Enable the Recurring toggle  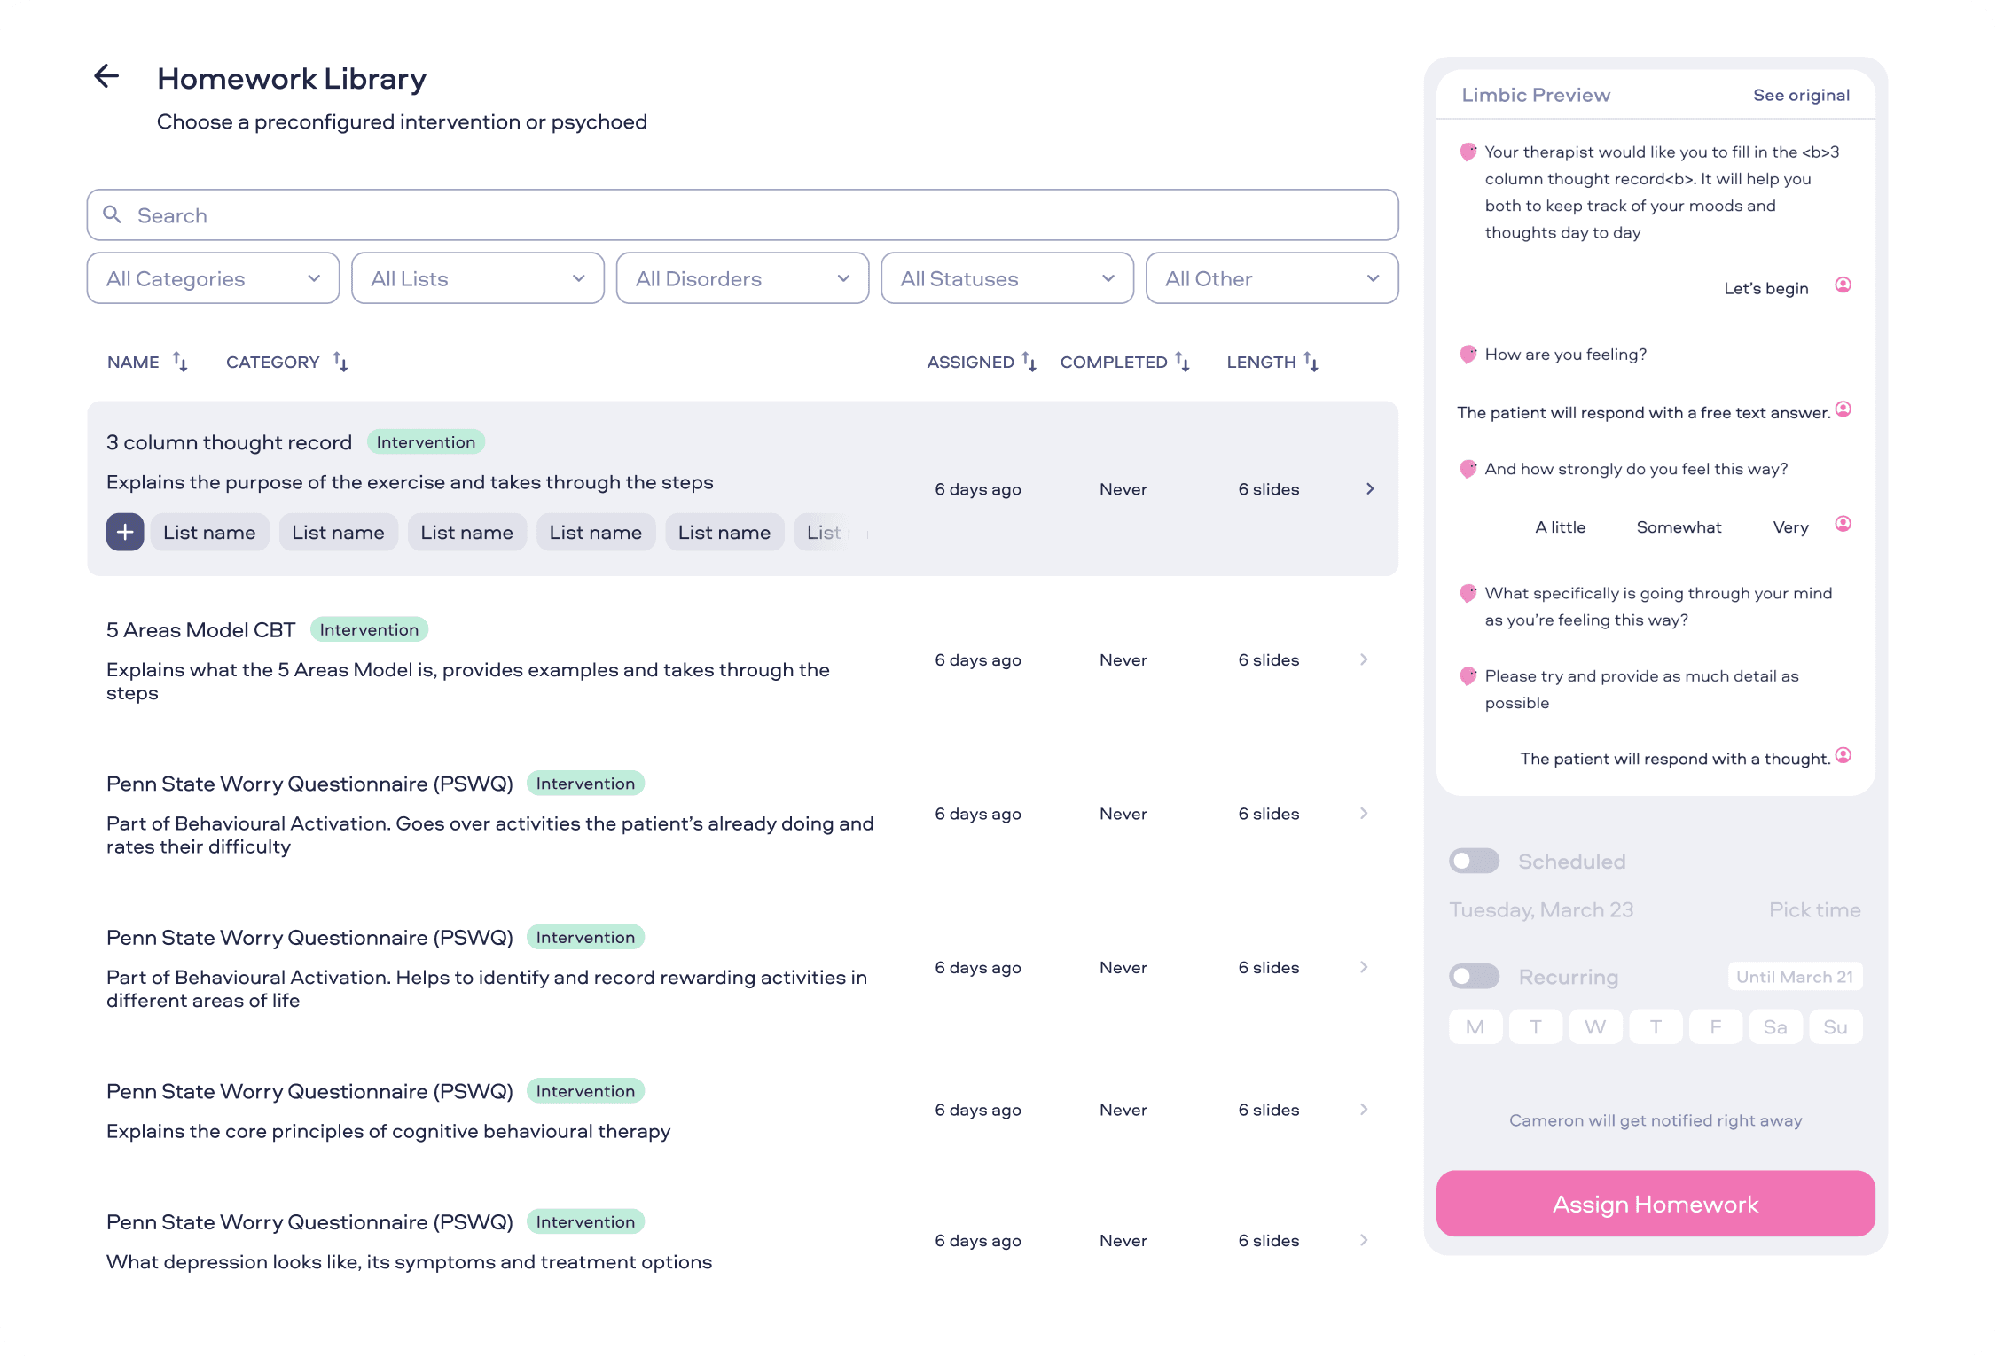pos(1474,977)
